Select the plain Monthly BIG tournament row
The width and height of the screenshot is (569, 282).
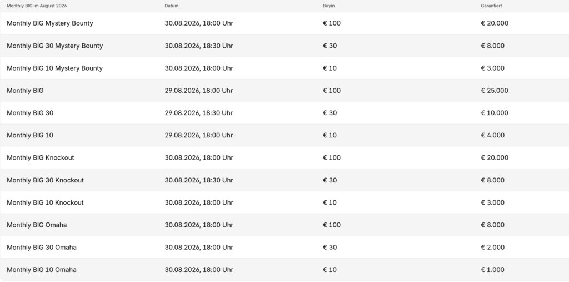tap(284, 91)
